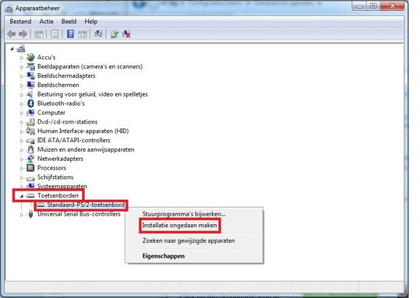The image size is (420, 298).
Task: Click the Dvd-/cd-rom-stations drive icon
Action: click(31, 122)
